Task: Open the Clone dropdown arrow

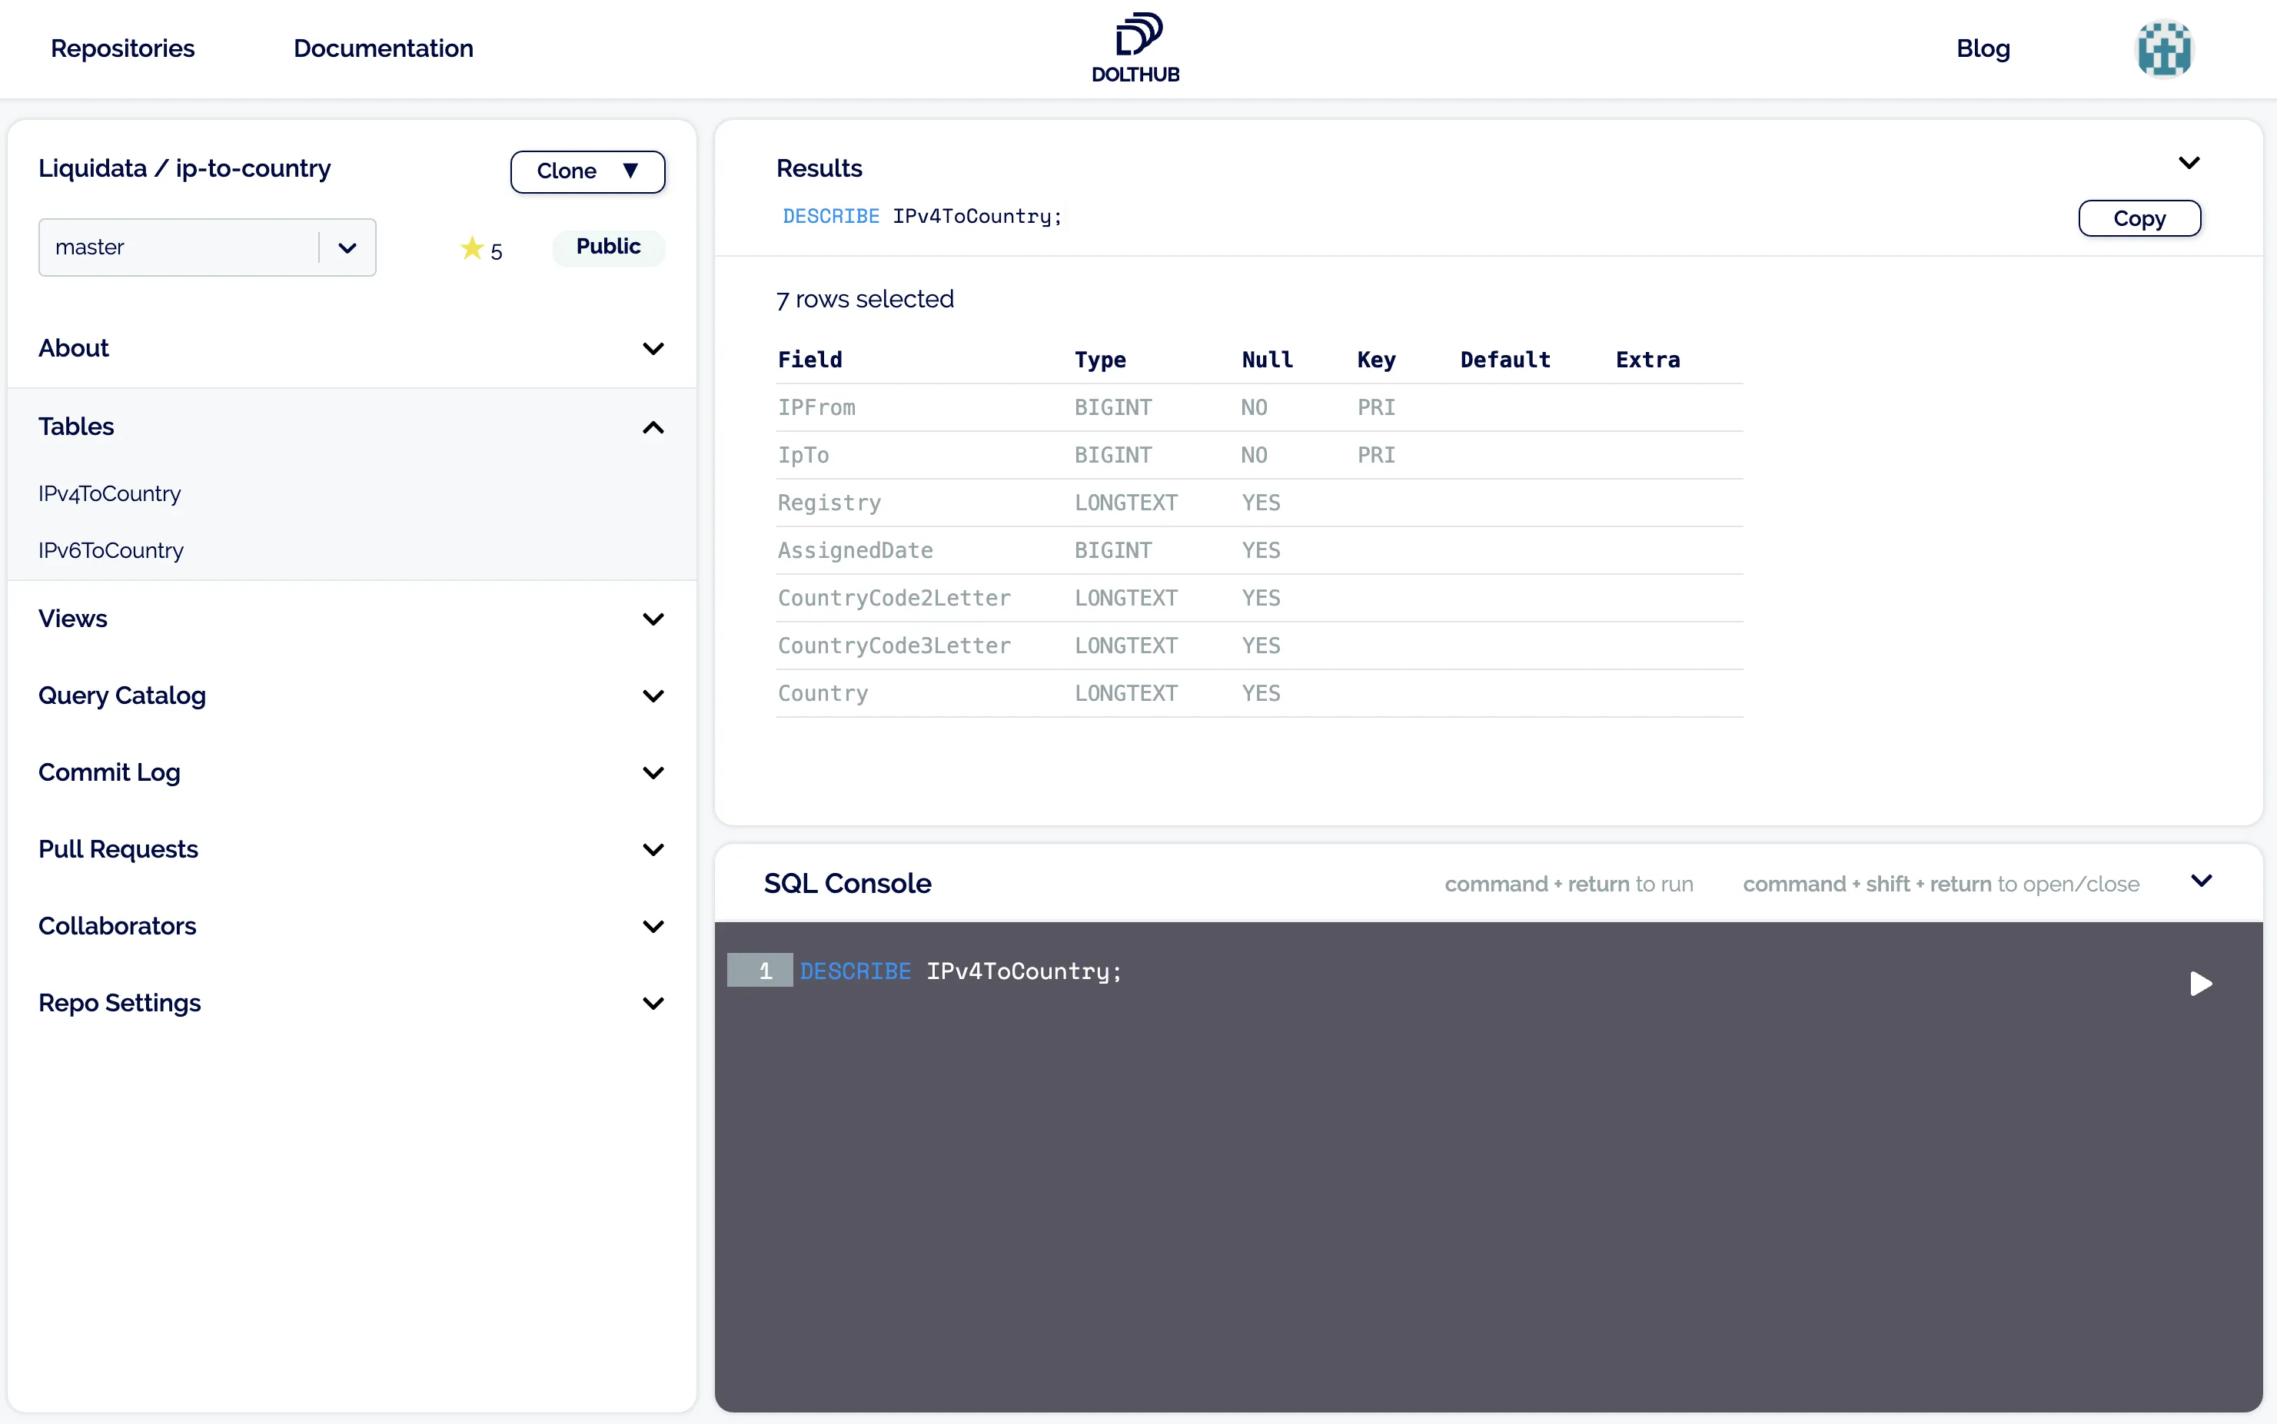Action: (x=631, y=171)
